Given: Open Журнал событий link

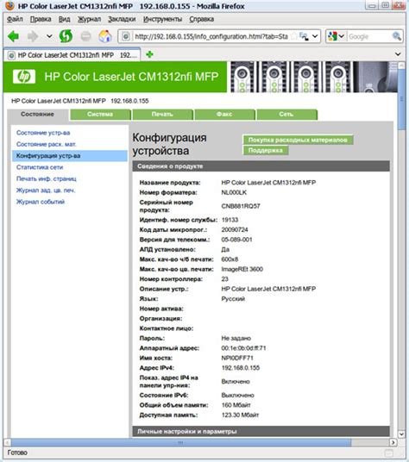Looking at the screenshot, I should [41, 202].
